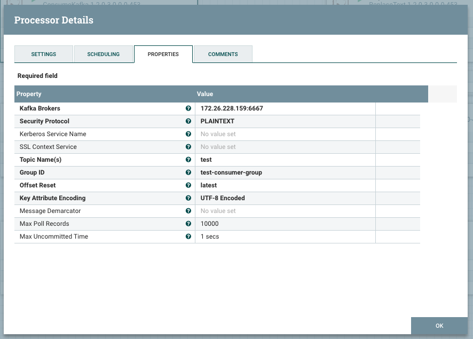Open help icon for Security Protocol

click(x=188, y=121)
